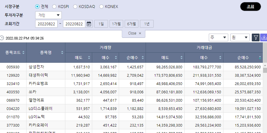Sort 거래대금 순매수 column

tap(260, 58)
